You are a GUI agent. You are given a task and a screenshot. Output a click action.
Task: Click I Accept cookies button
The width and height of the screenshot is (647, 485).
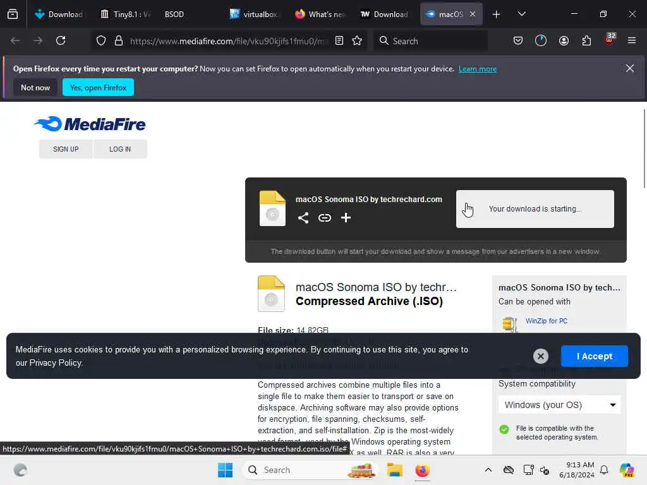(594, 356)
